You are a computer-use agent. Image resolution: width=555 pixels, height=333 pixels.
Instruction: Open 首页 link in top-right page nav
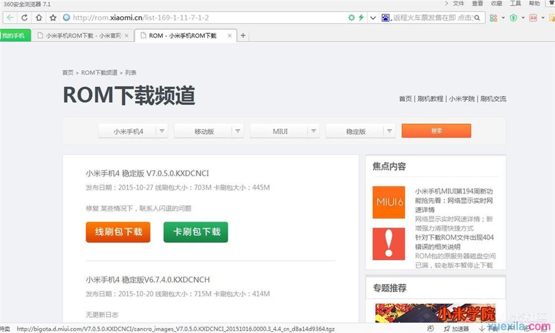click(x=405, y=99)
